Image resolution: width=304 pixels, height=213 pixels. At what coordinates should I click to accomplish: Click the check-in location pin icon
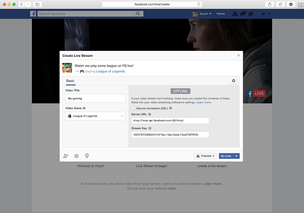click(87, 156)
